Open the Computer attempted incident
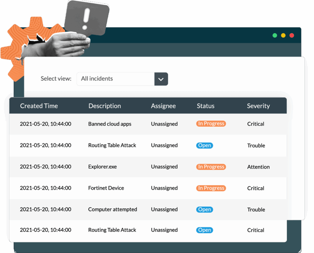This screenshot has height=253, width=314. click(x=113, y=210)
